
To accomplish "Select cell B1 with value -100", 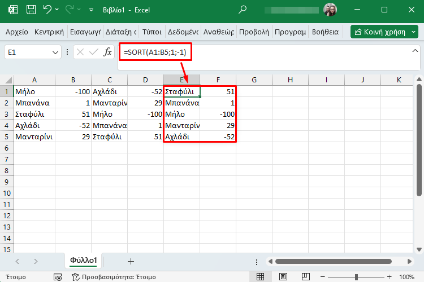I will point(73,91).
